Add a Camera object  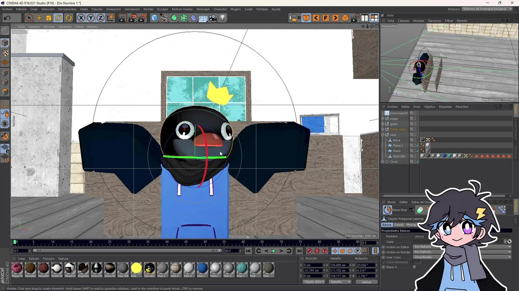coord(213,18)
